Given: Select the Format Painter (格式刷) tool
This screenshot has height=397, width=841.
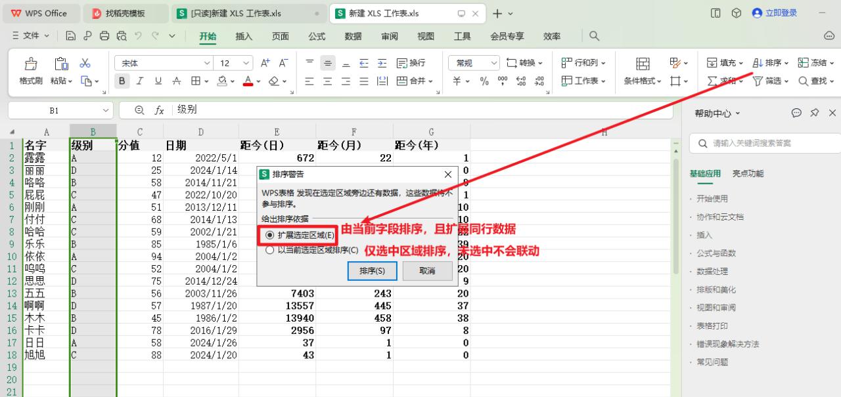Looking at the screenshot, I should (x=31, y=72).
